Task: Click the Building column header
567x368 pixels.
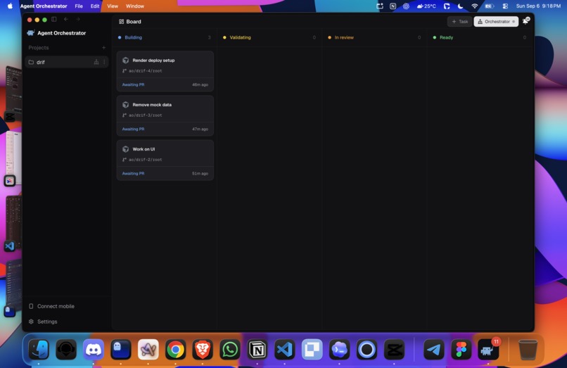Action: tap(133, 37)
